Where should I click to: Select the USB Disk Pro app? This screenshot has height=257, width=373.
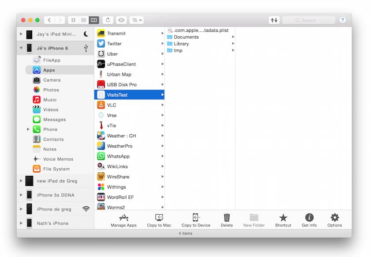[130, 84]
